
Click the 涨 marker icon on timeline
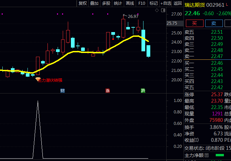click(x=108, y=90)
